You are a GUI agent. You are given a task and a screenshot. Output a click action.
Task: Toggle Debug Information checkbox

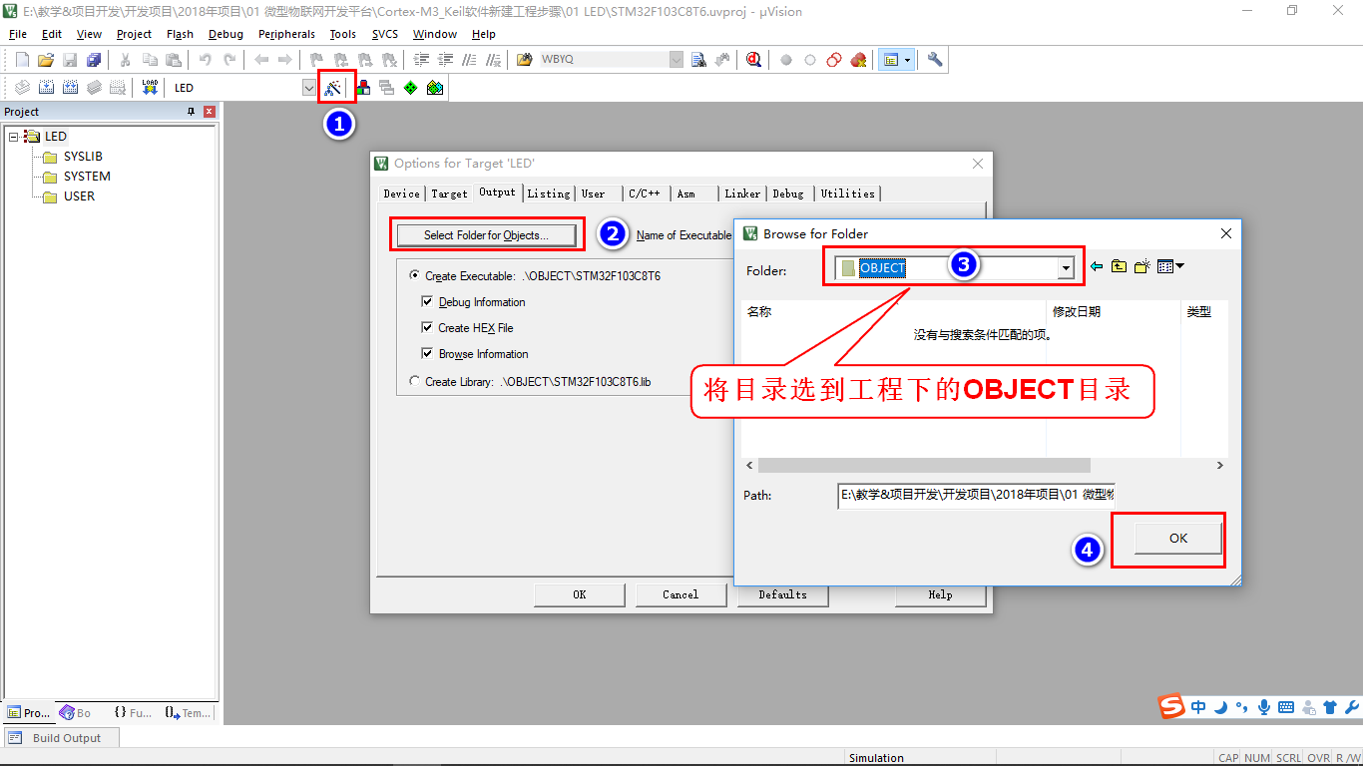(x=427, y=302)
